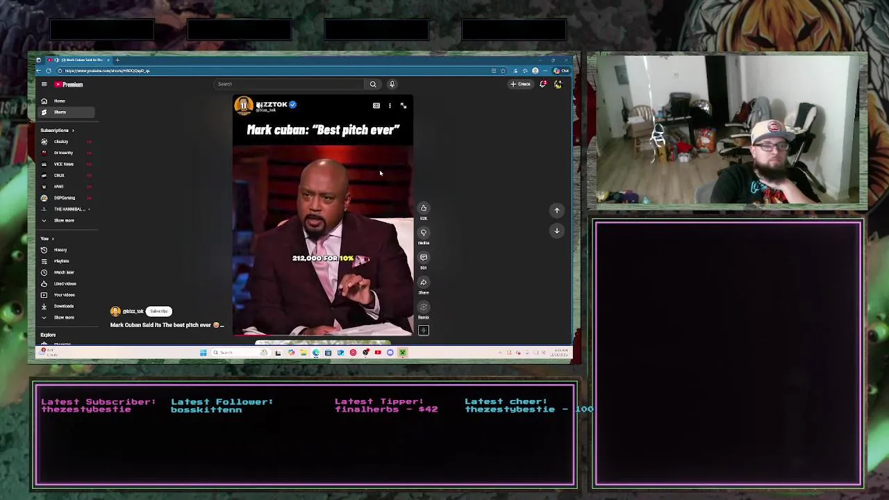Open File Explorer from the taskbar
The width and height of the screenshot is (889, 500).
(x=304, y=353)
